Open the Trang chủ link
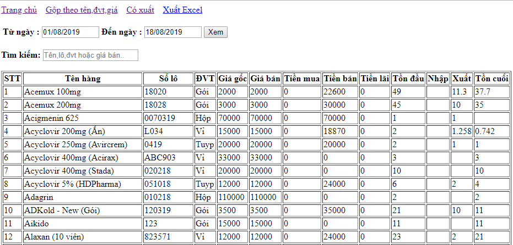The image size is (513, 245). [19, 10]
